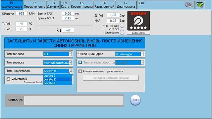This screenshot has height=119, width=212.
Task: Click the MAP pressure field
Action: pyautogui.click(x=113, y=20)
